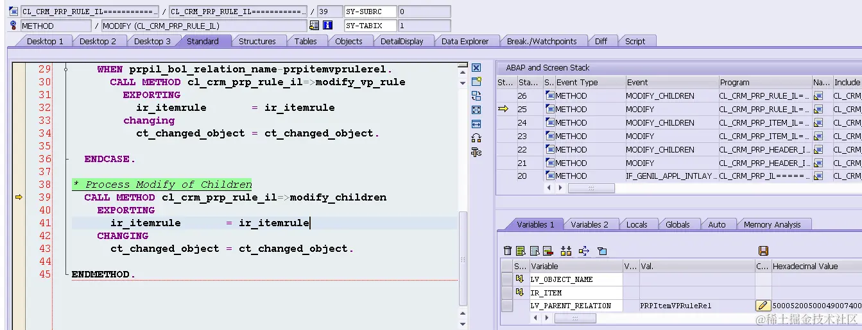Click the services of the tool icon
The image size is (862, 330).
476,138
